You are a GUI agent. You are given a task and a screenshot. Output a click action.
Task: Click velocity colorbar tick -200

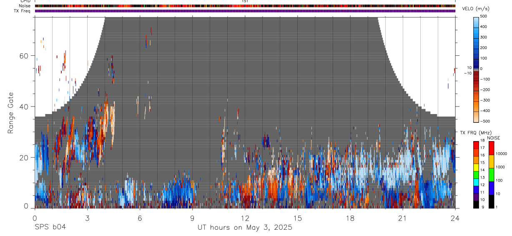[486, 90]
